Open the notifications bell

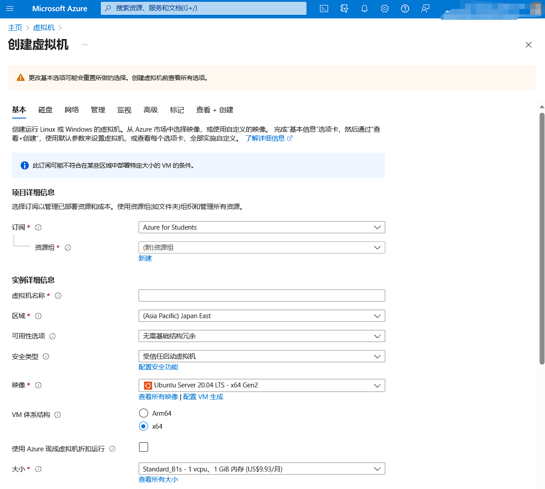coord(365,9)
